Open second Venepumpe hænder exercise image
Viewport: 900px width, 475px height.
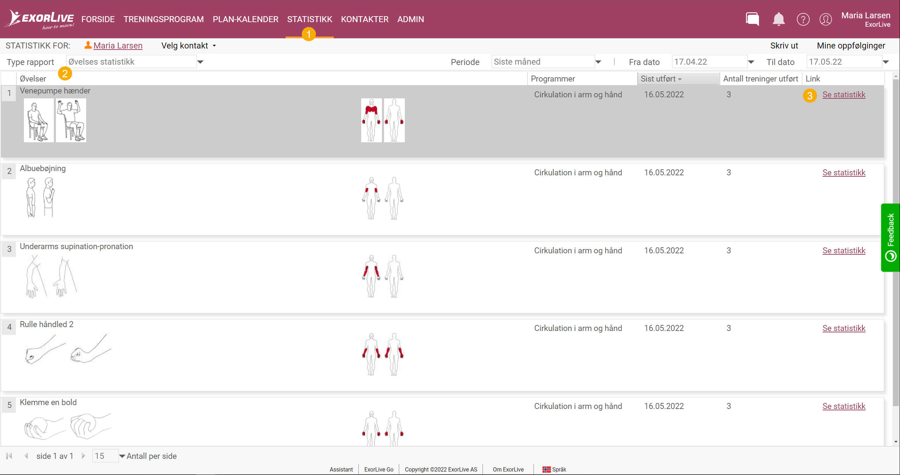point(71,121)
